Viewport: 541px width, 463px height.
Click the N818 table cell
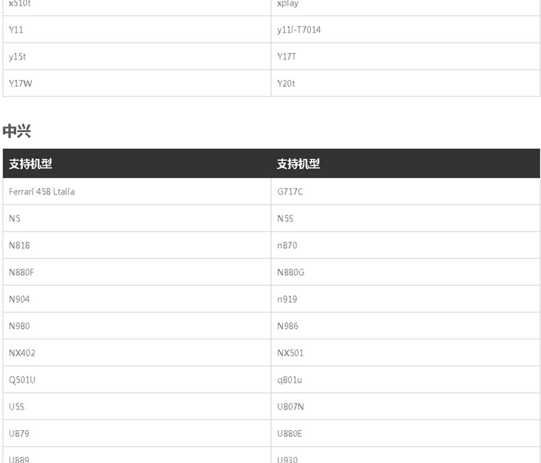[x=19, y=246]
